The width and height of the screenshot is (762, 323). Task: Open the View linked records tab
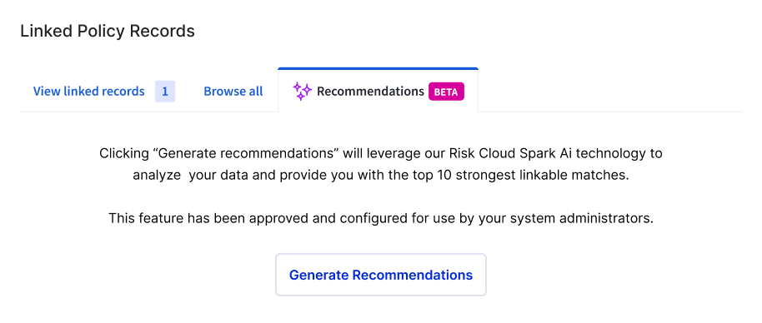[89, 92]
